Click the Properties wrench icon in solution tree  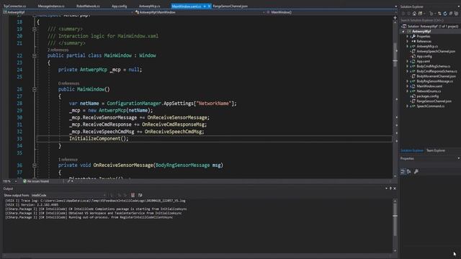click(x=413, y=37)
